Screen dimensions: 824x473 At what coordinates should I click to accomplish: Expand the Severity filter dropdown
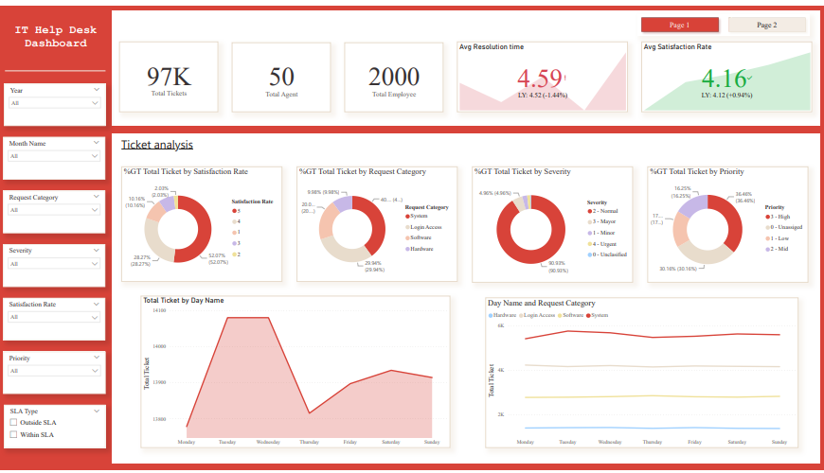pos(54,264)
